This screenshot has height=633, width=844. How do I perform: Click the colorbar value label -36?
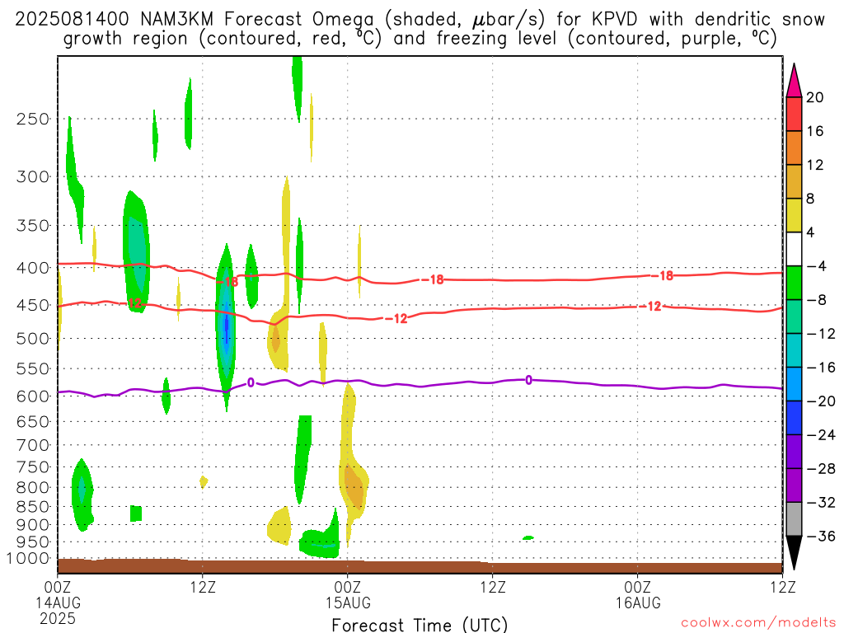[x=821, y=536]
